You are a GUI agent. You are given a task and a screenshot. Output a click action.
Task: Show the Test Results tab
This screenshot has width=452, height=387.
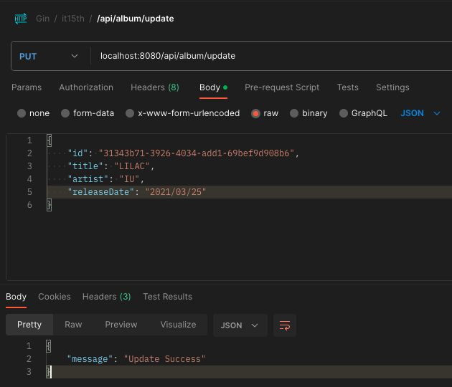(167, 297)
